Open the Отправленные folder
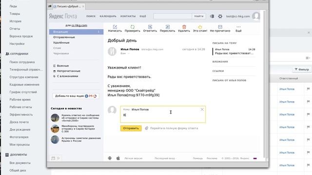 [x=64, y=37]
